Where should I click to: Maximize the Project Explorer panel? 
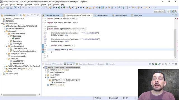[x=38, y=15]
